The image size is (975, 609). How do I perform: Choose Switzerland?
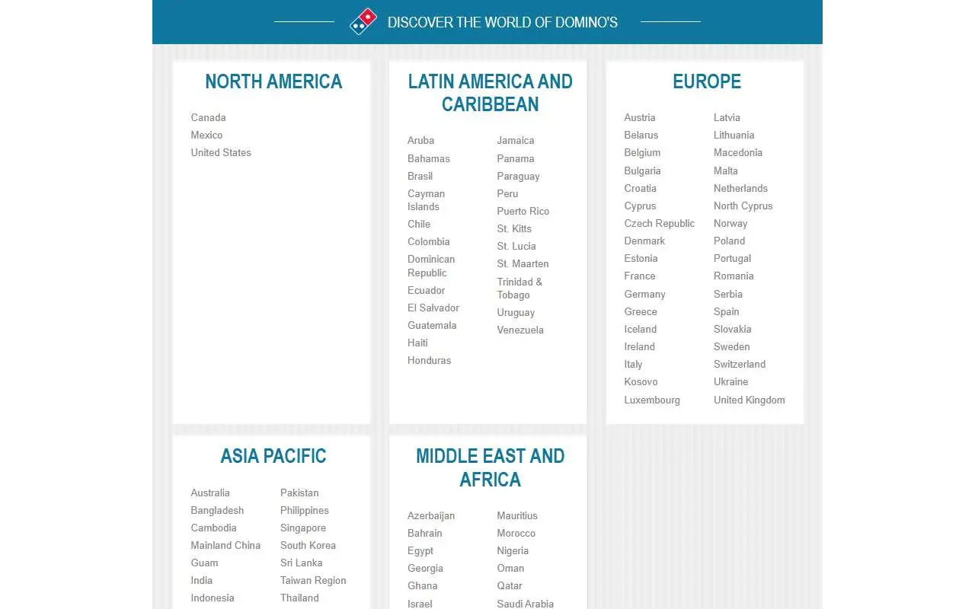click(740, 364)
